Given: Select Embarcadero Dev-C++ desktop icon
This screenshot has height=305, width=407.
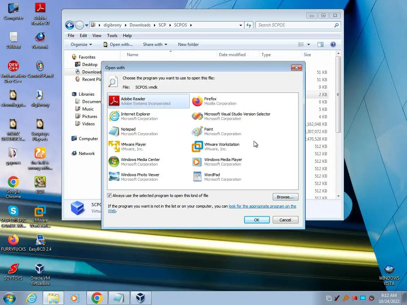Looking at the screenshot, I should click(x=13, y=72).
